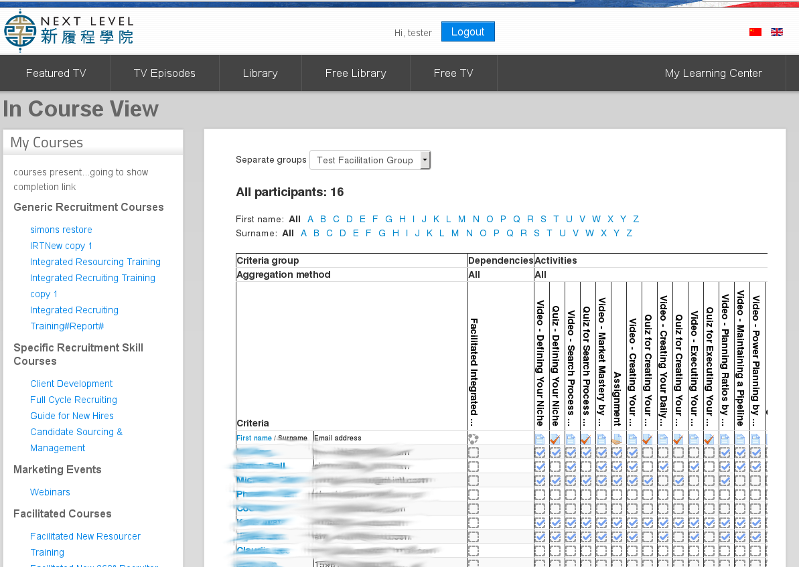Open quiz icon under Quiz - Defining Your Niche

coord(555,439)
